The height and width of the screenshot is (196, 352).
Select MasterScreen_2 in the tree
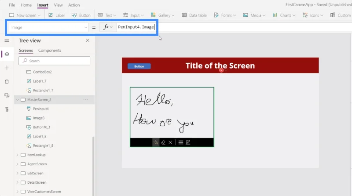click(x=39, y=100)
